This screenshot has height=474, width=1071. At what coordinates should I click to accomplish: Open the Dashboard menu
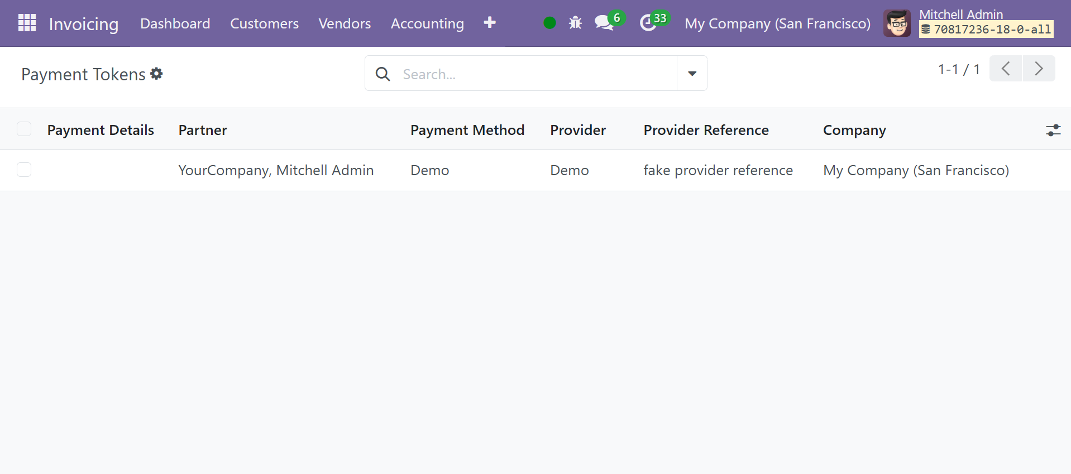pos(175,23)
